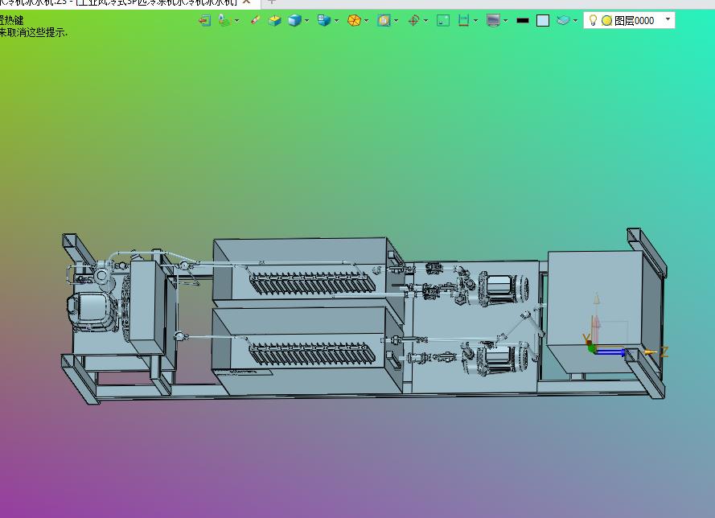Screen dimensions: 715x518
Task: Click the blue view orientation cube icon
Action: tap(324, 21)
